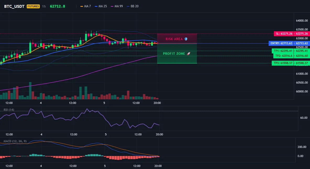Click the 61598.37 green axis price tag
Image resolution: width=310 pixels, height=169 pixels.
(302, 63)
